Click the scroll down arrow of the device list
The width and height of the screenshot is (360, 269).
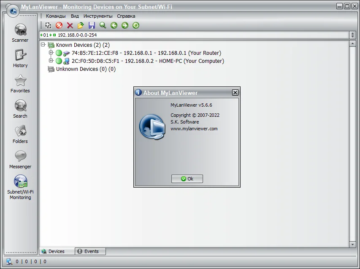point(352,245)
